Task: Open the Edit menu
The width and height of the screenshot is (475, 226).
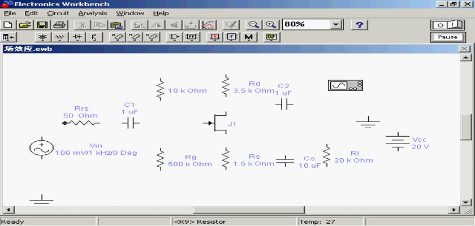Action: pos(32,14)
